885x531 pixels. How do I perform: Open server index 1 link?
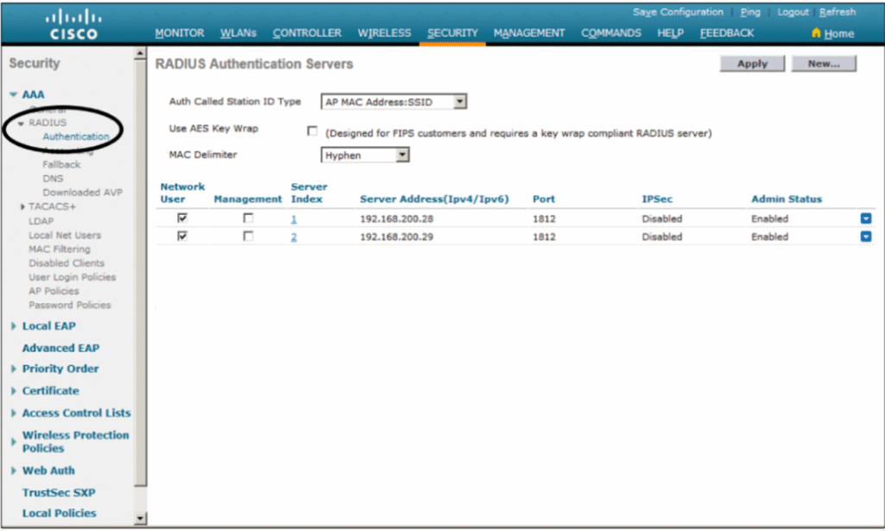coord(294,218)
